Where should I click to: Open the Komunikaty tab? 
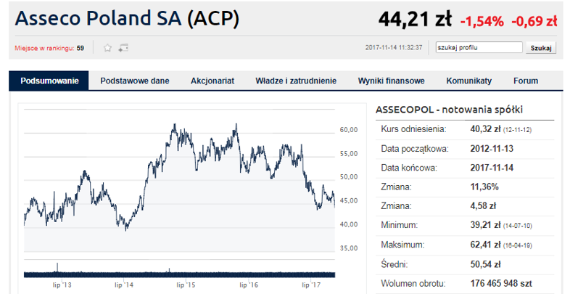(469, 81)
